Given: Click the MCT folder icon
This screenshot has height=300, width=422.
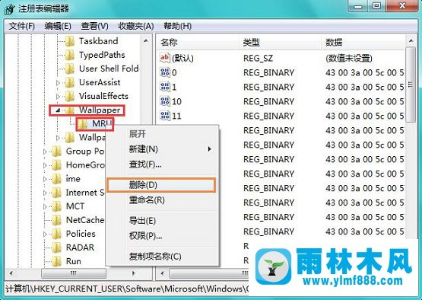Looking at the screenshot, I should click(56, 206).
